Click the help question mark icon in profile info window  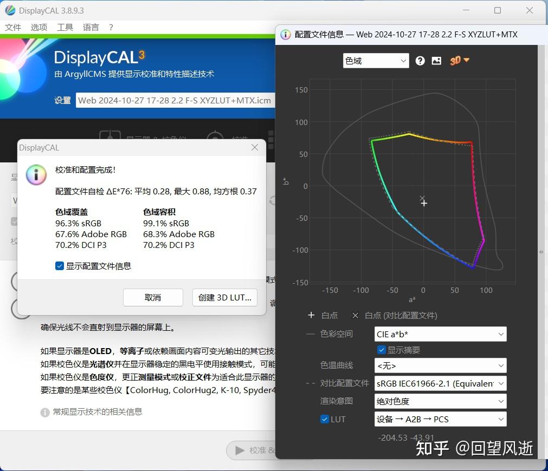(420, 61)
